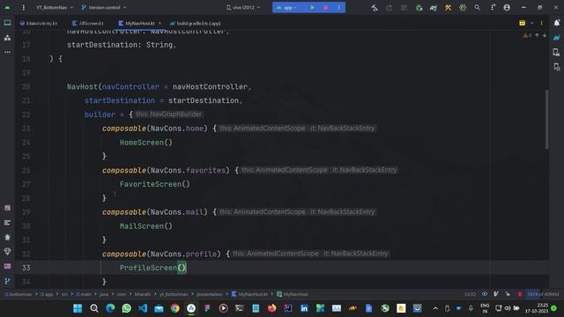Click the final MyNavHost function breadcrumb

292,294
